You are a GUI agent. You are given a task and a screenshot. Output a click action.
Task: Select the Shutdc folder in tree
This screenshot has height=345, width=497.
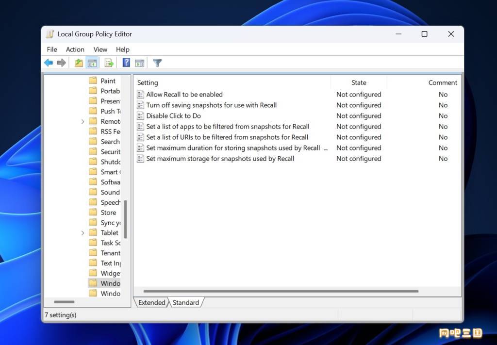click(111, 162)
